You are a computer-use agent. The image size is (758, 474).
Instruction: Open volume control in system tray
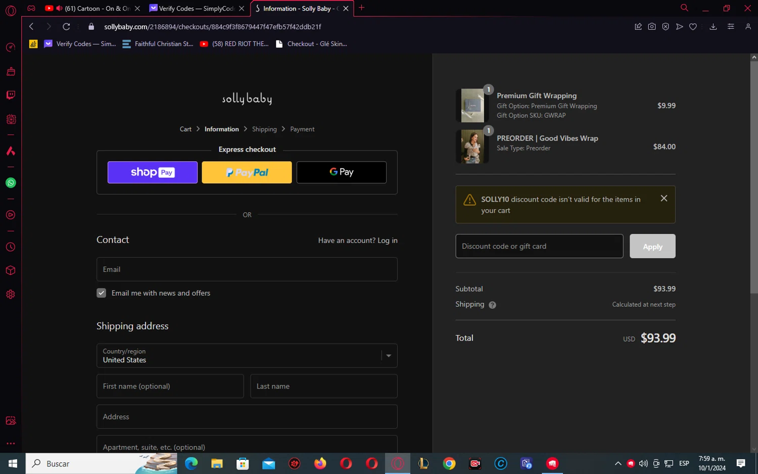[643, 463]
